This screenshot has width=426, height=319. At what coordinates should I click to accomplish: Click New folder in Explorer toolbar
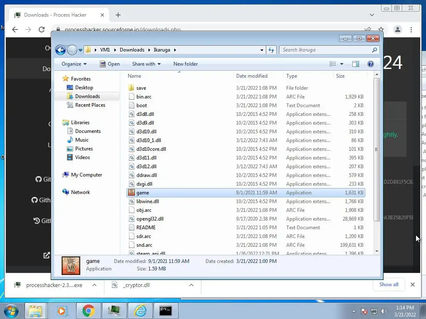point(186,64)
